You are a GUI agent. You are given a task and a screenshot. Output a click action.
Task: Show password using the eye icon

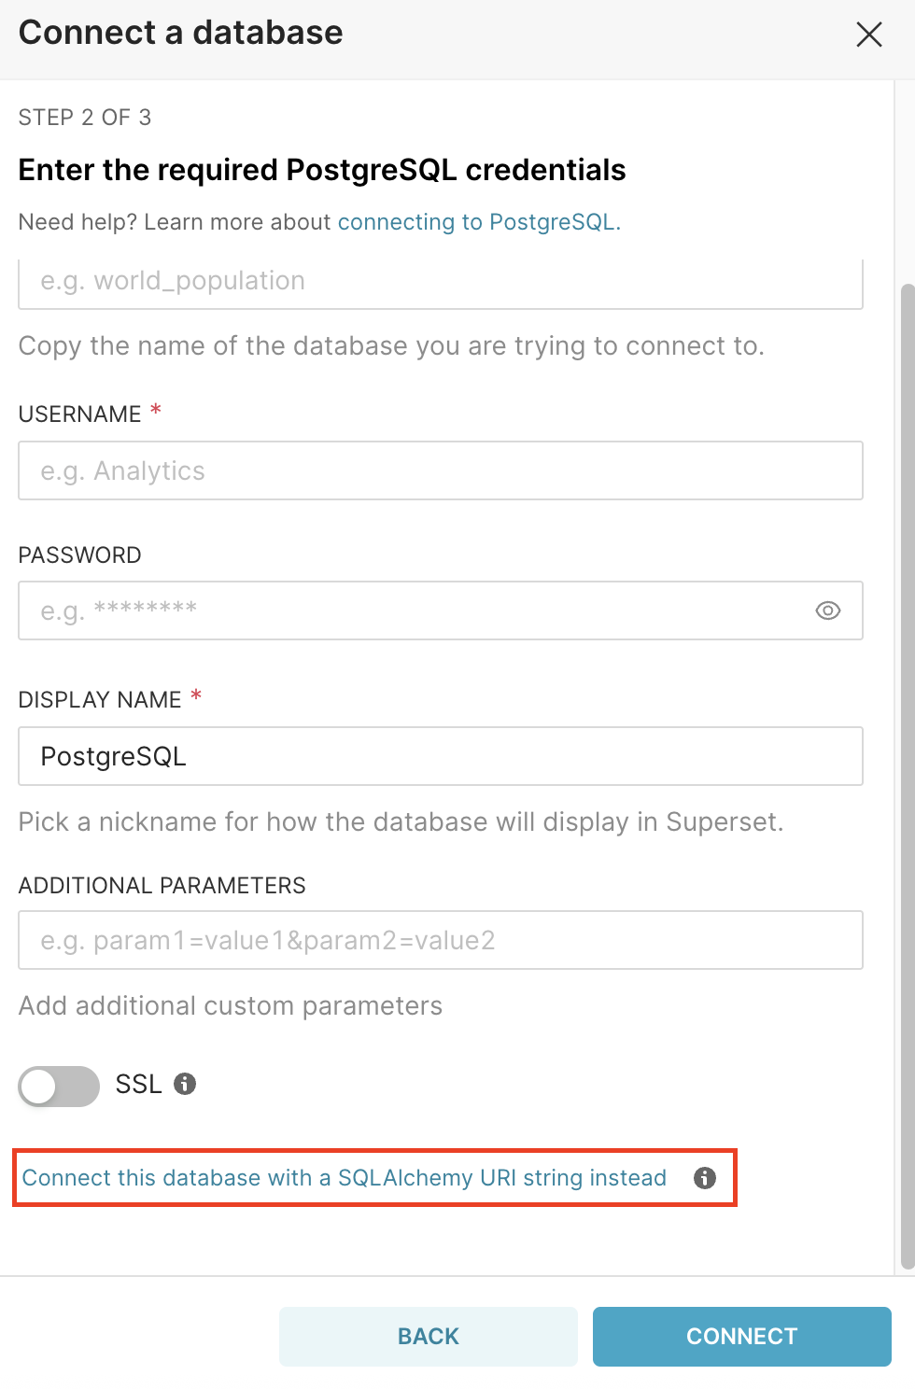827,610
